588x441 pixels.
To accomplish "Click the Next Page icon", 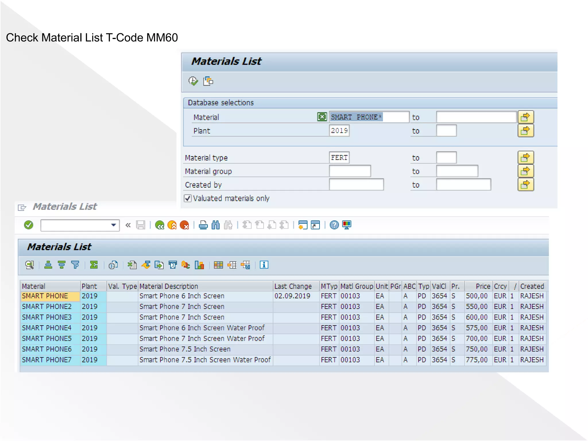I will (x=272, y=225).
